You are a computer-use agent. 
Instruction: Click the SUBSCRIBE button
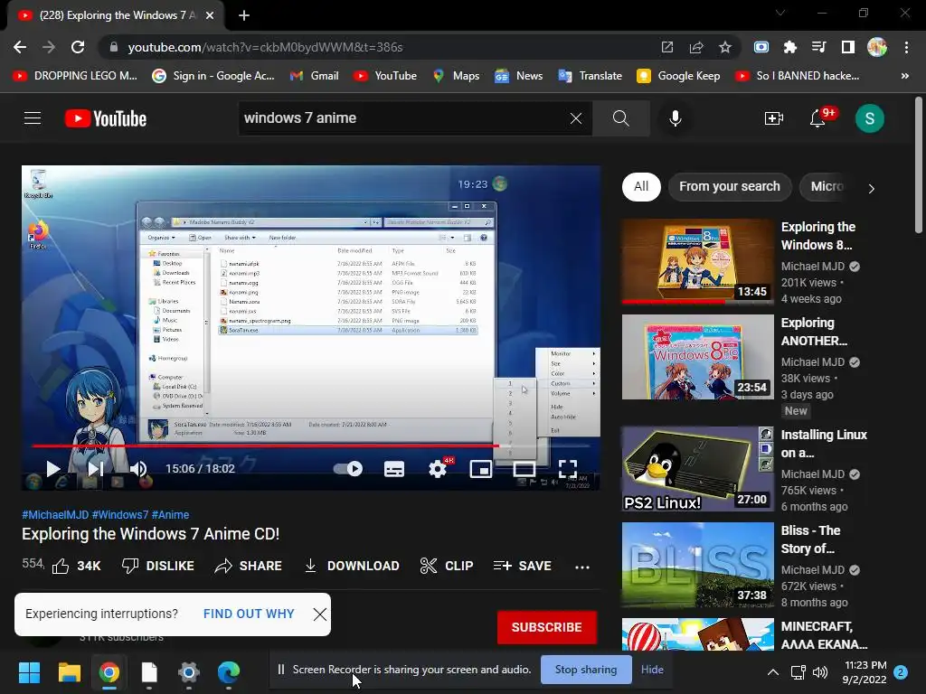click(547, 627)
